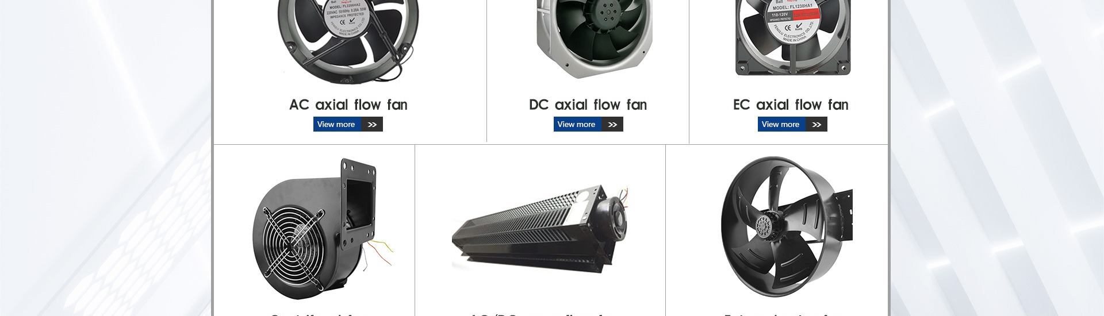1104x316 pixels.
Task: Click the double-arrow icon under DC axial flow fan
Action: 612,124
